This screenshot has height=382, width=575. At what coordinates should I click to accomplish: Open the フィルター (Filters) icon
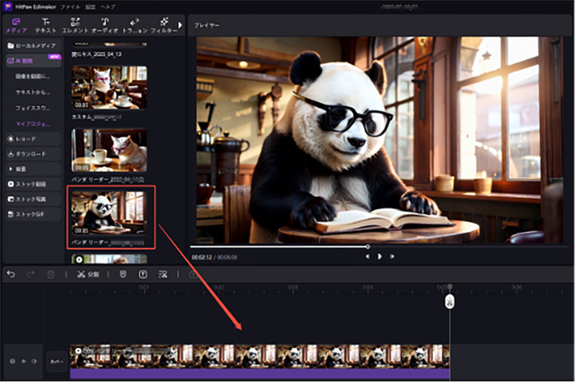[x=164, y=24]
